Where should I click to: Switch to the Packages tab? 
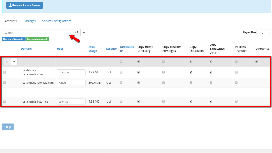pyautogui.click(x=29, y=21)
